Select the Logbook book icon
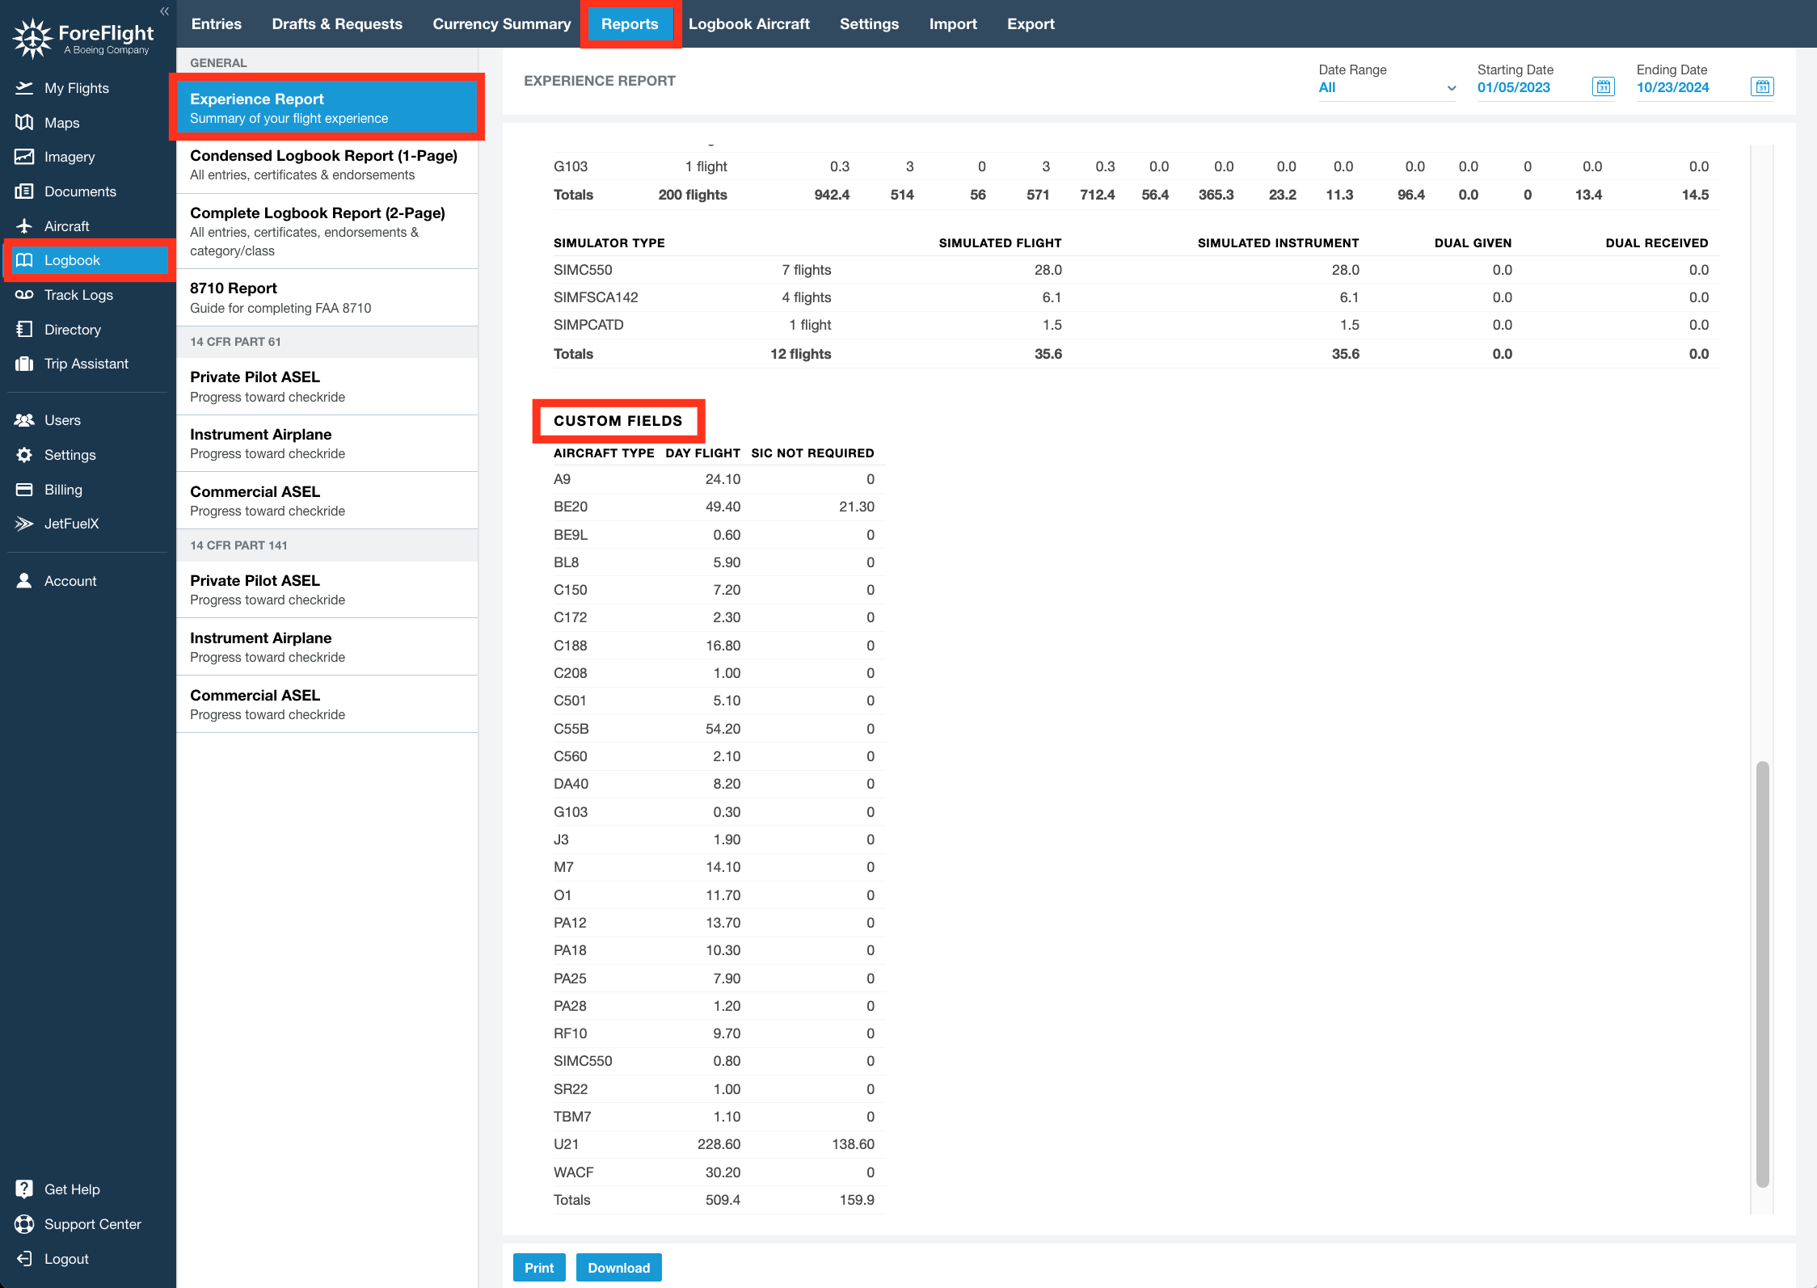1817x1288 pixels. 24,260
